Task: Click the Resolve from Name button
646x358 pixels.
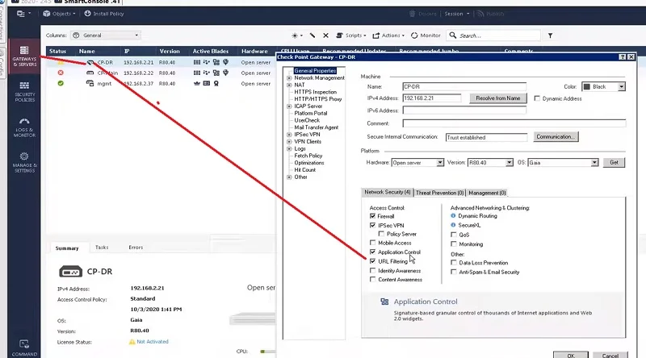Action: coord(498,98)
